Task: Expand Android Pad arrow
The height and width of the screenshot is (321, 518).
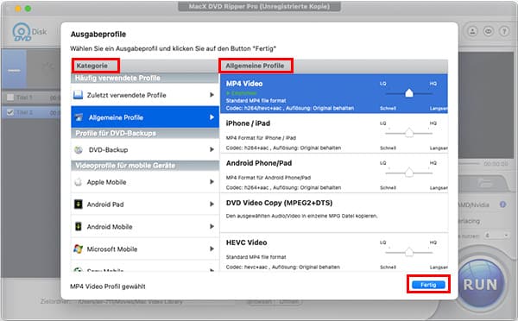Action: tap(212, 205)
